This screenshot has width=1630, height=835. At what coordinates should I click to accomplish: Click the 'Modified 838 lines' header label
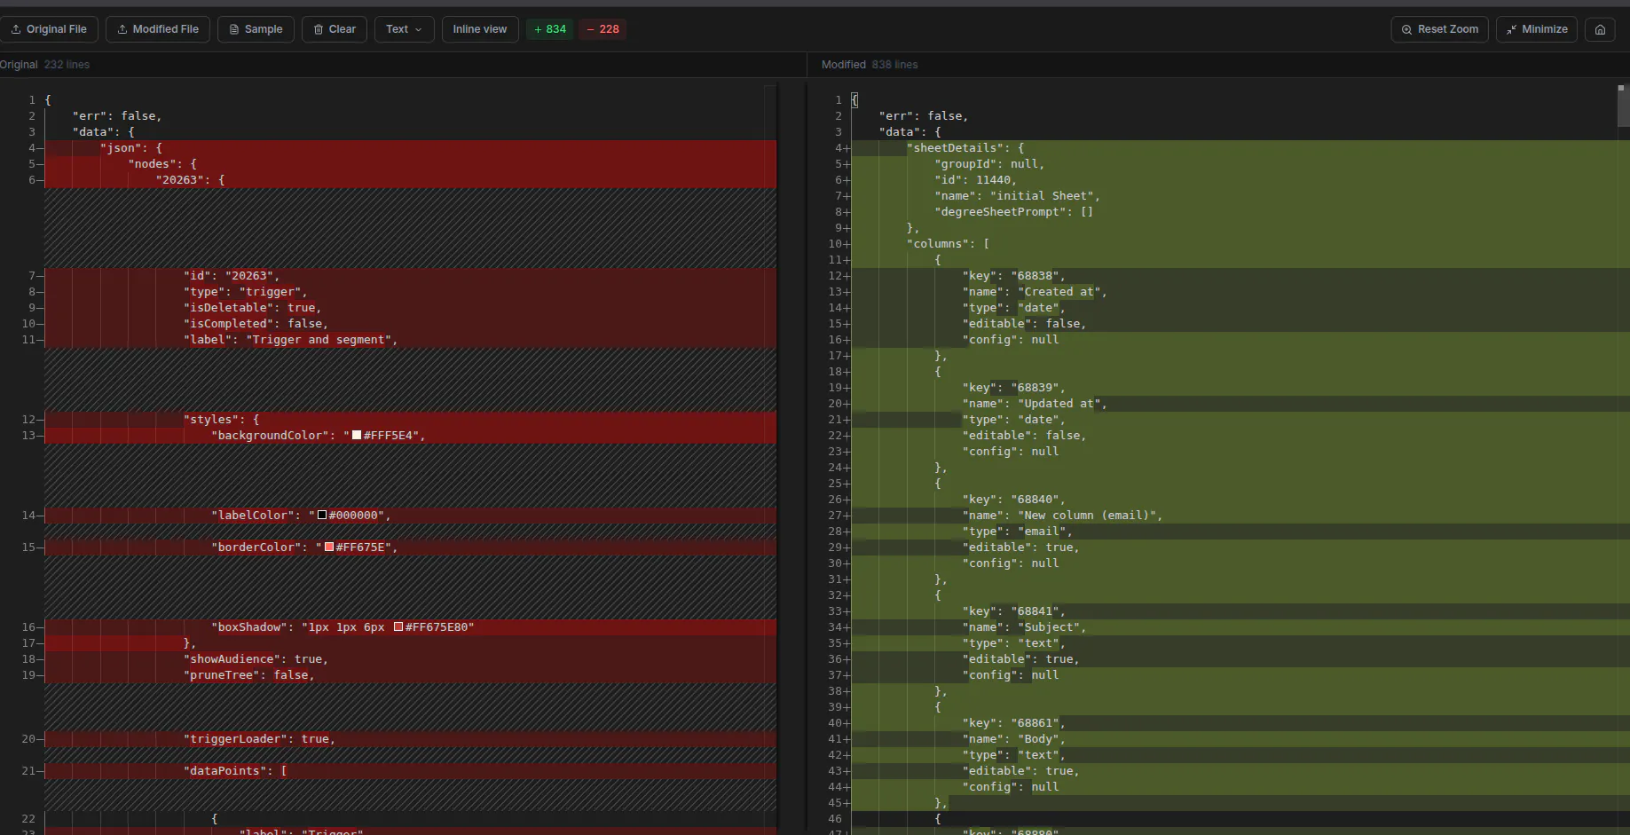[870, 65]
